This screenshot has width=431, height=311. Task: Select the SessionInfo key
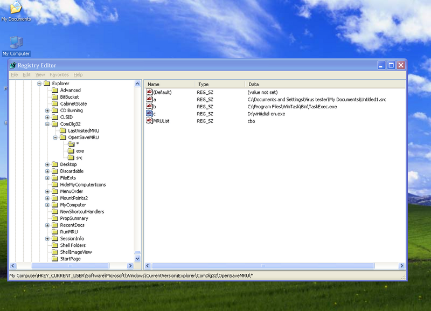tap(72, 238)
